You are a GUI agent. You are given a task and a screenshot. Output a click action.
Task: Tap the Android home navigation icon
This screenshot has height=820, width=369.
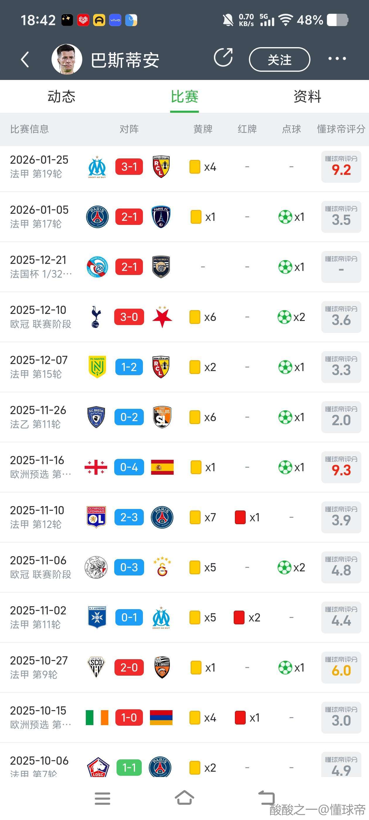click(184, 798)
